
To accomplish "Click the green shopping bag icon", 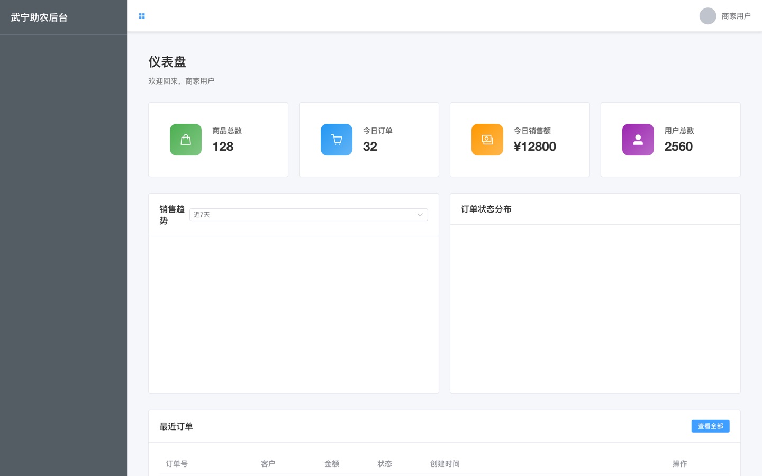I will tap(186, 140).
